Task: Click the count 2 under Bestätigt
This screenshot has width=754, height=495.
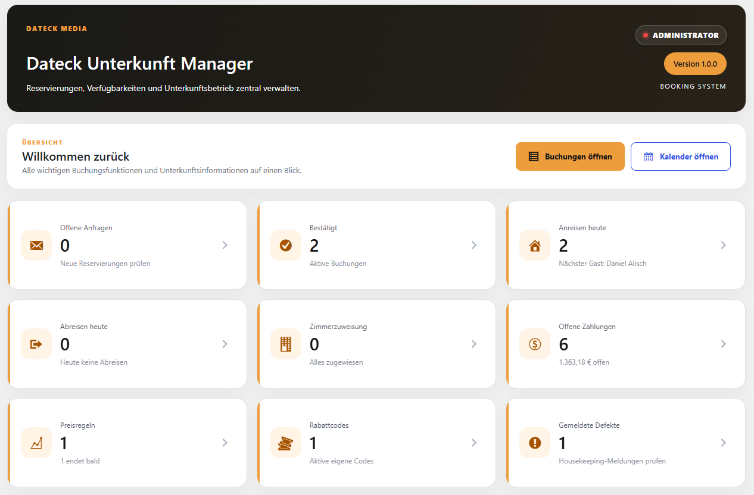Action: click(314, 246)
